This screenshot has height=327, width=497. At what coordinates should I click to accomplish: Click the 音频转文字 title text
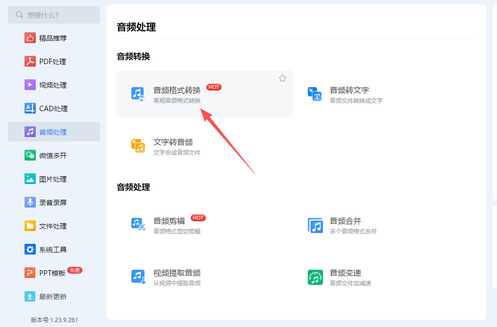coord(349,90)
